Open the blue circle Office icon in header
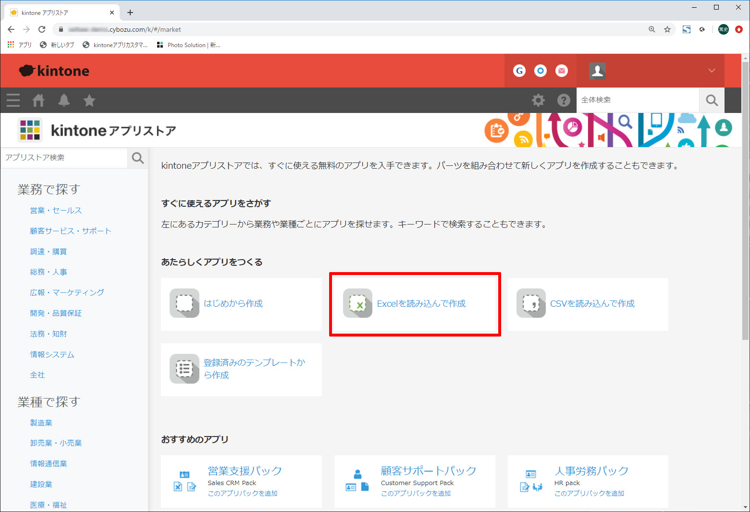Viewport: 750px width, 512px height. tap(541, 71)
